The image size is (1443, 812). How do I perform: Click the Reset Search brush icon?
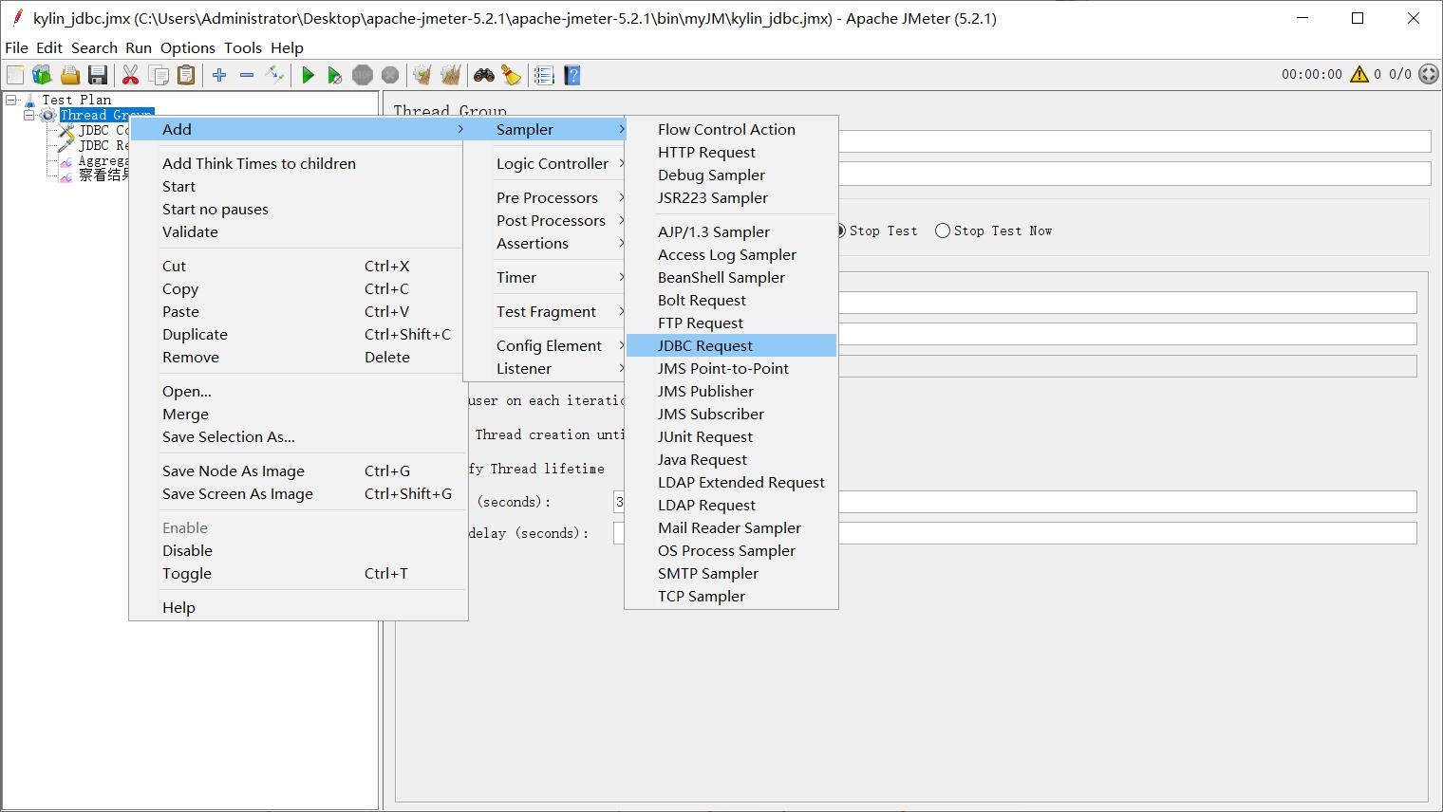tap(511, 75)
